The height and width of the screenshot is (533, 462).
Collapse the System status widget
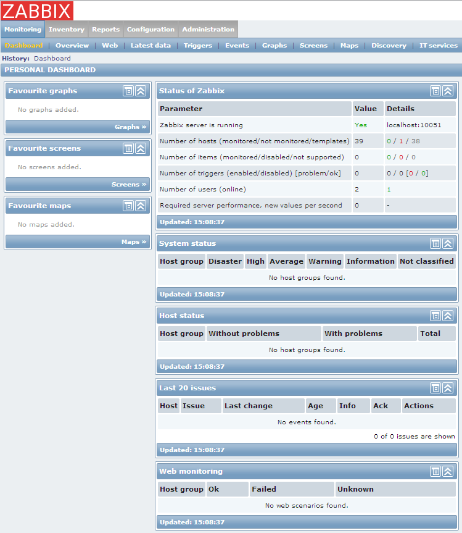[x=448, y=243]
